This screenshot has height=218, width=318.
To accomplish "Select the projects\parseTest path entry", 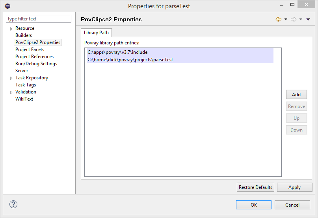I will (x=180, y=60).
